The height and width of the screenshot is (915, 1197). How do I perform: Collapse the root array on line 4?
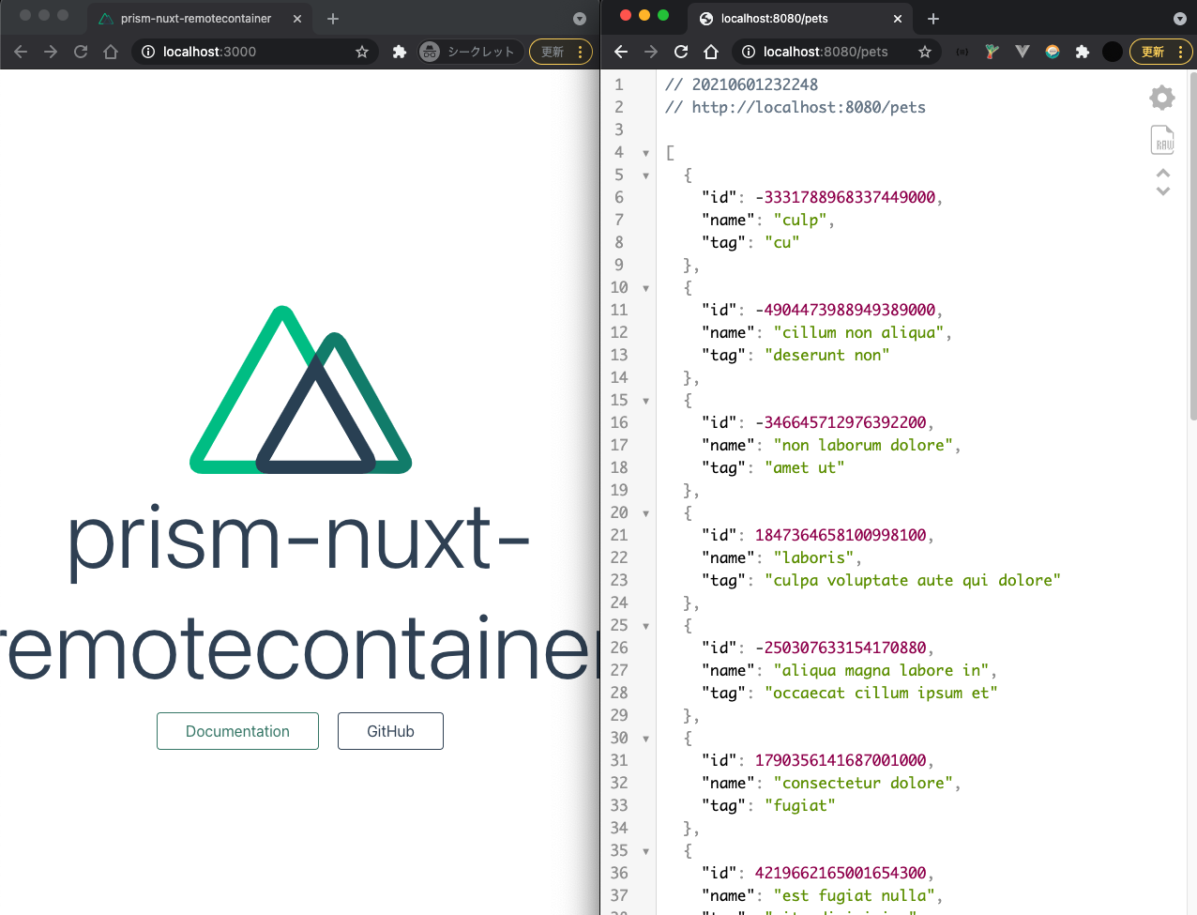645,153
